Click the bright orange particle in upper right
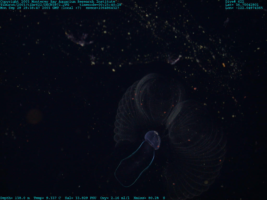267x200 pixels. (224, 65)
